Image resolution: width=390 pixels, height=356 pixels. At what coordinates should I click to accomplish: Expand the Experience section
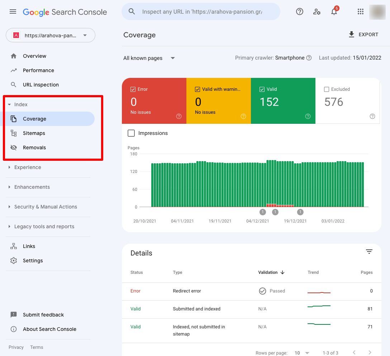pyautogui.click(x=9, y=167)
